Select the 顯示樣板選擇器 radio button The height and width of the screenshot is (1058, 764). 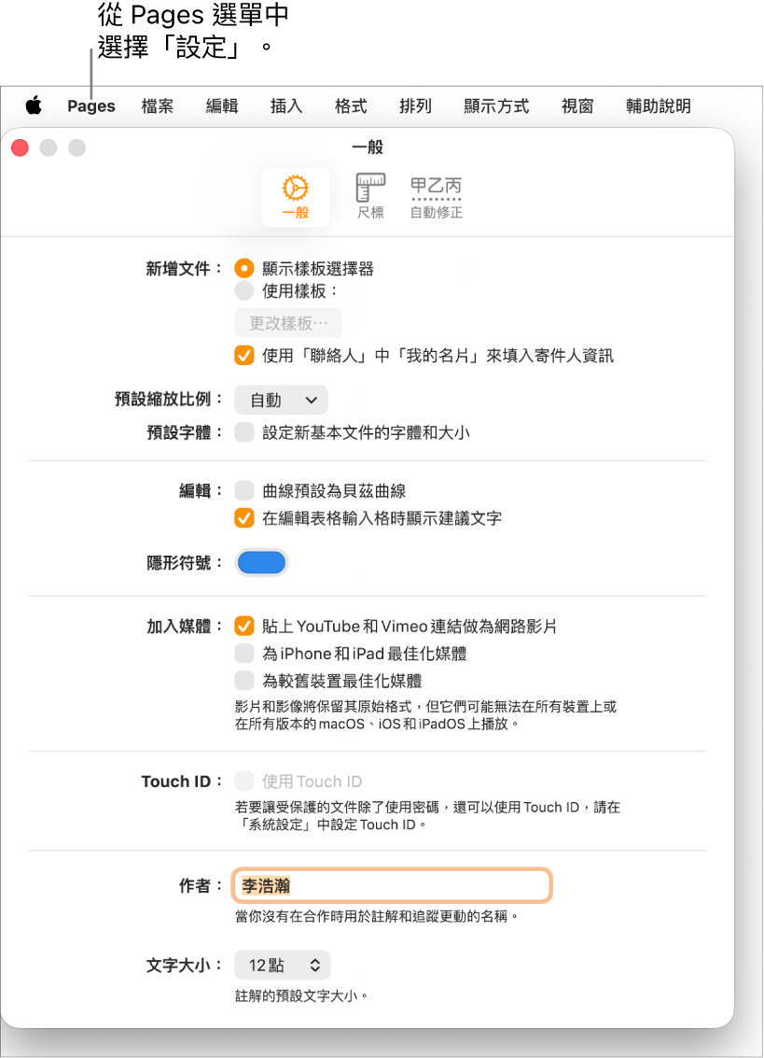click(x=244, y=268)
